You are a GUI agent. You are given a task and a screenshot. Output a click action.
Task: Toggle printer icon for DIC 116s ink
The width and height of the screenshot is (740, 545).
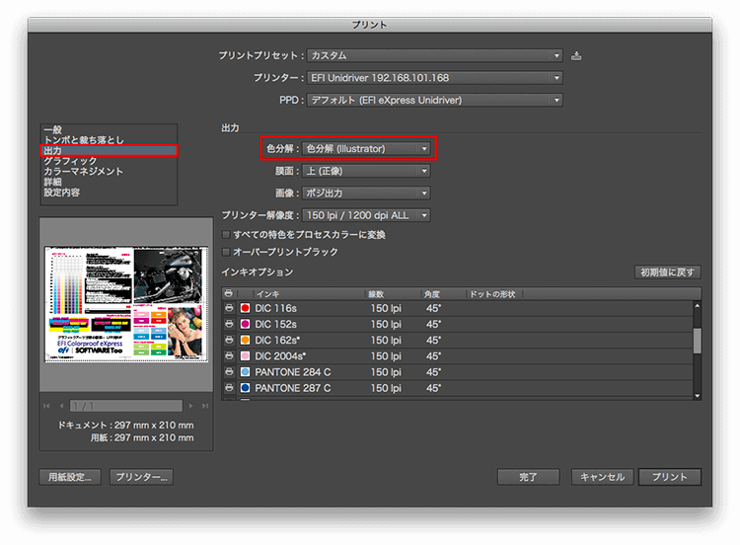coord(229,309)
